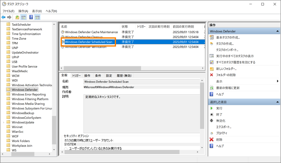Screen dimensions: 281x163
Task: Sort by 状態 column header
Action: (x=128, y=26)
